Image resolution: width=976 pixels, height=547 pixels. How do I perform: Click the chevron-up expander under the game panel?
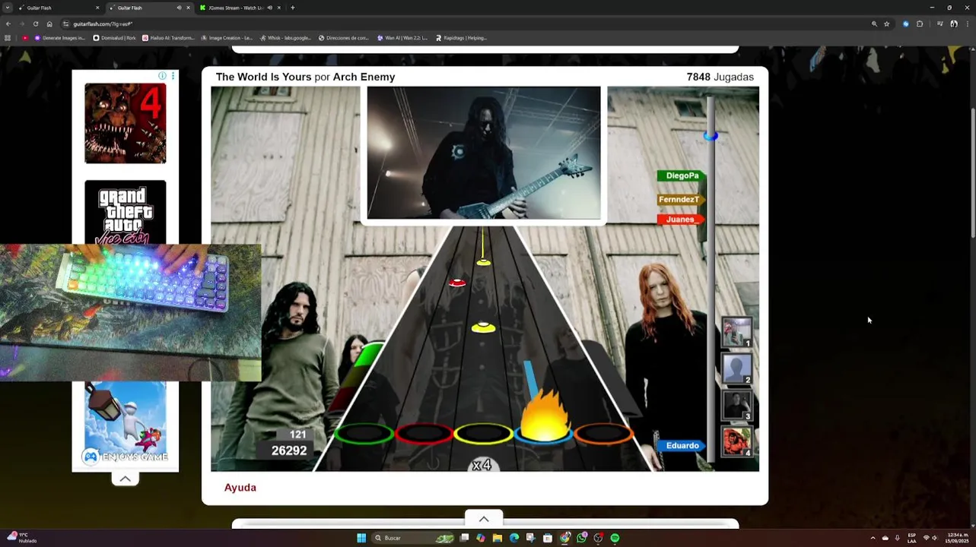pyautogui.click(x=484, y=519)
